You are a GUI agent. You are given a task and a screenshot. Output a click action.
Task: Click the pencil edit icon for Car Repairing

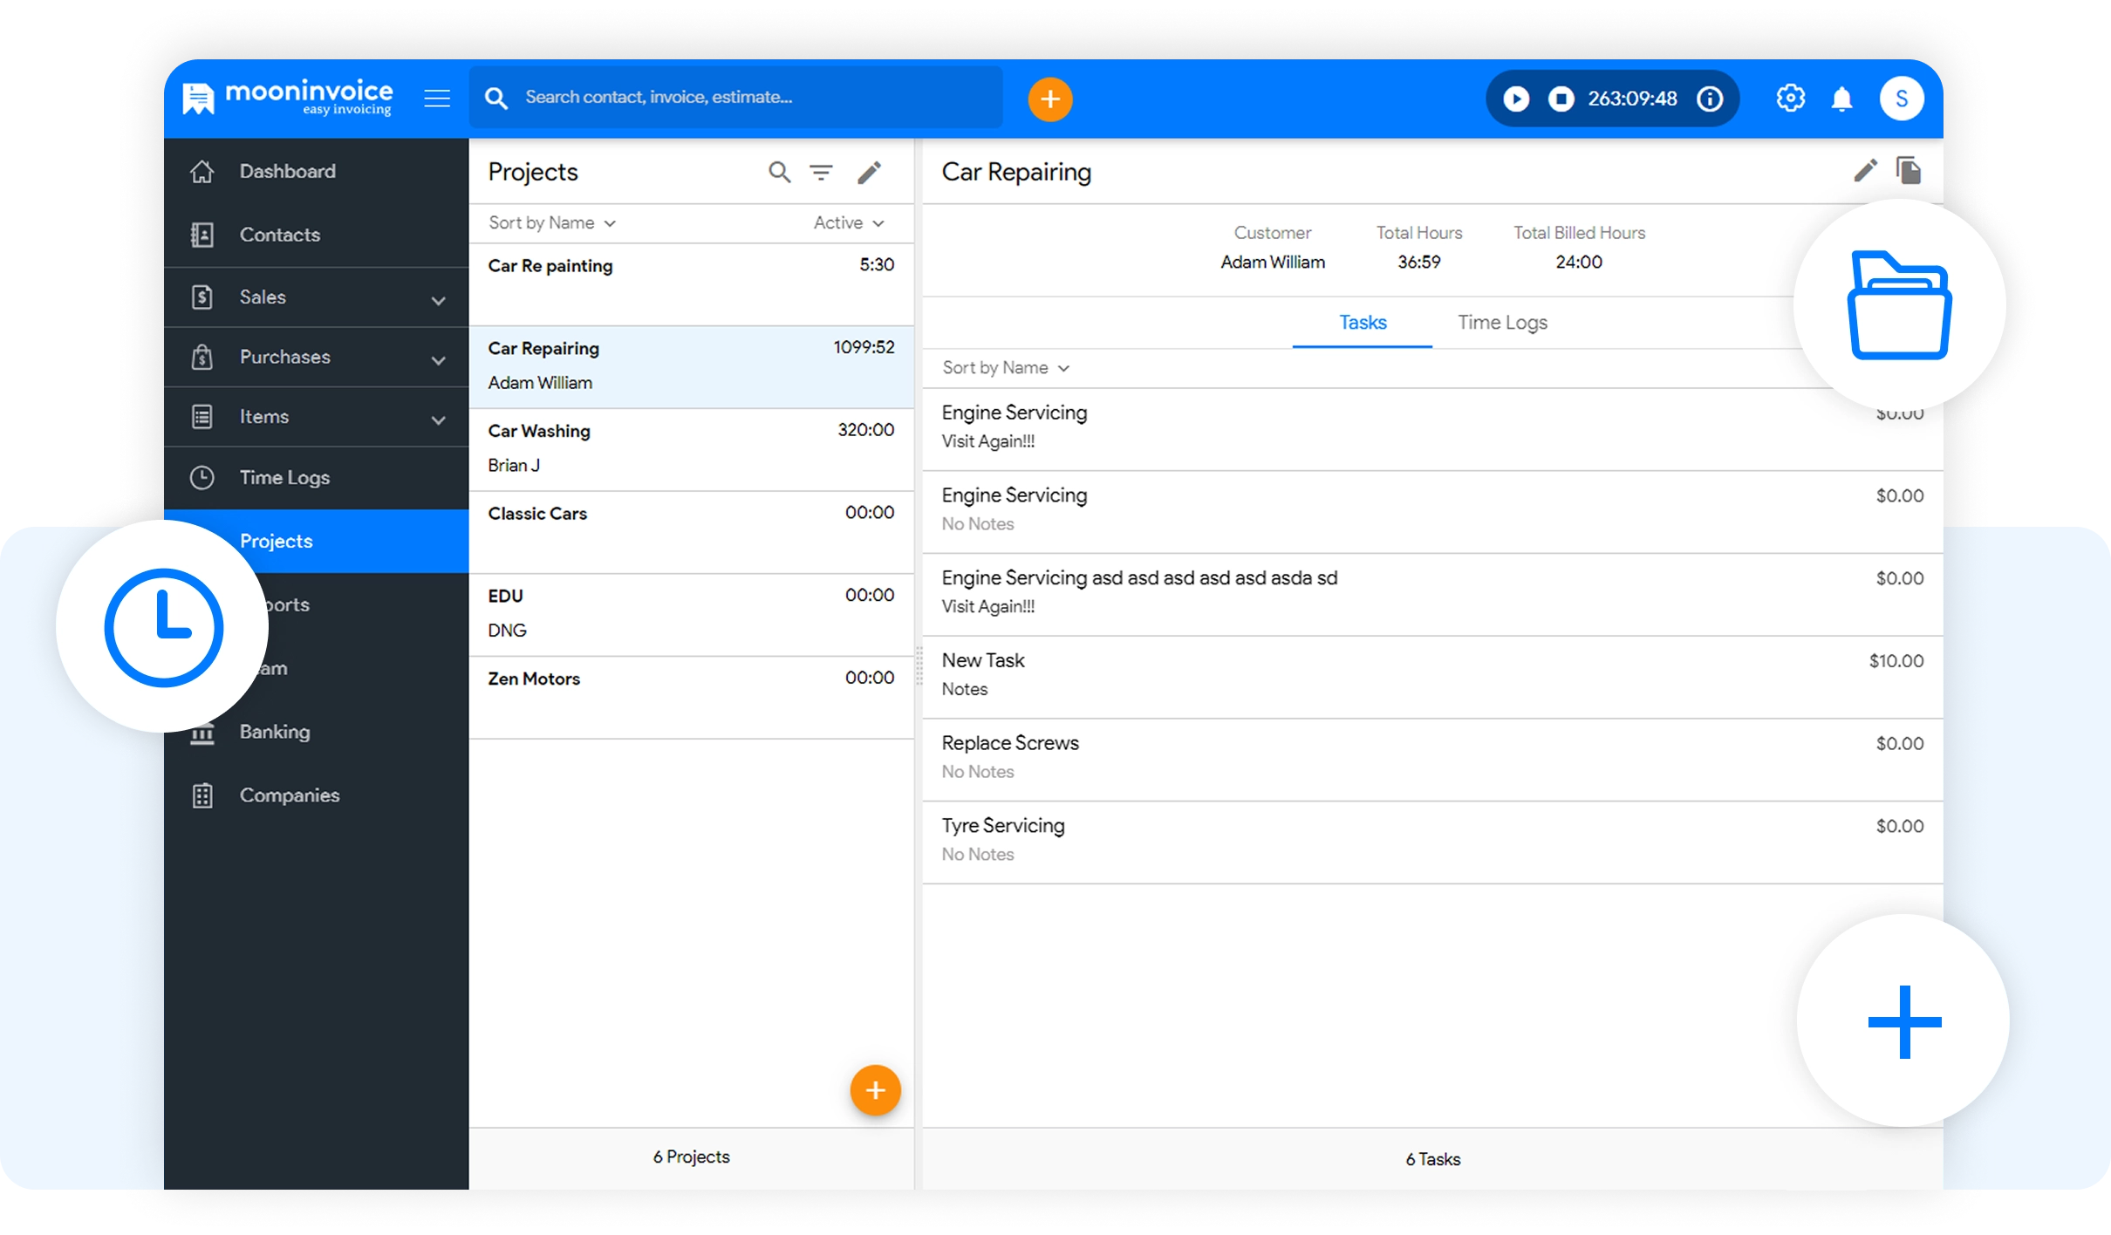pos(1865,171)
